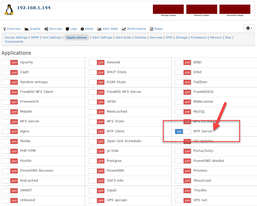The width and height of the screenshot is (257, 206).
Task: Switch on the Nginx toggle
Action: [x=10, y=131]
